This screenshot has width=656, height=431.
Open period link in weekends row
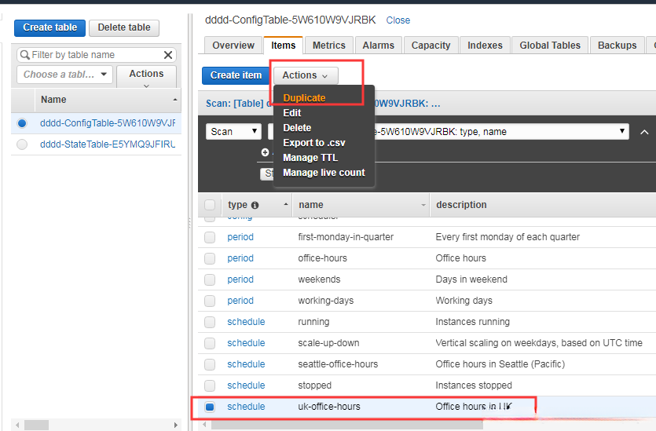click(240, 279)
